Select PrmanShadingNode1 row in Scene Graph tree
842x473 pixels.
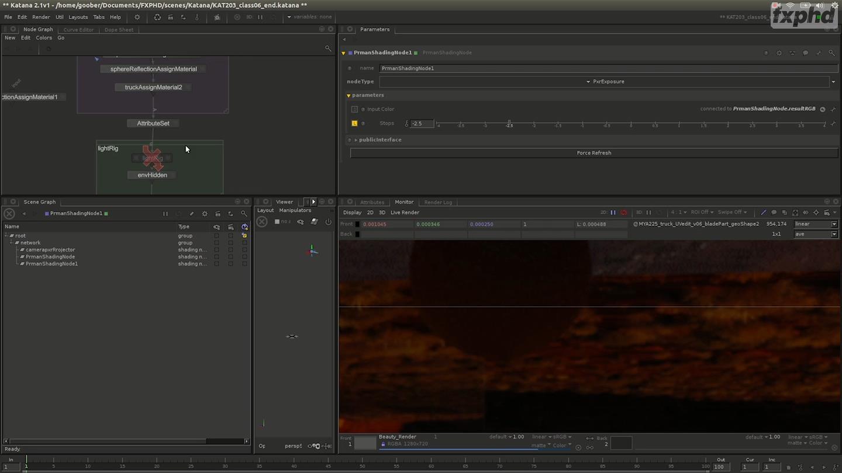click(51, 264)
